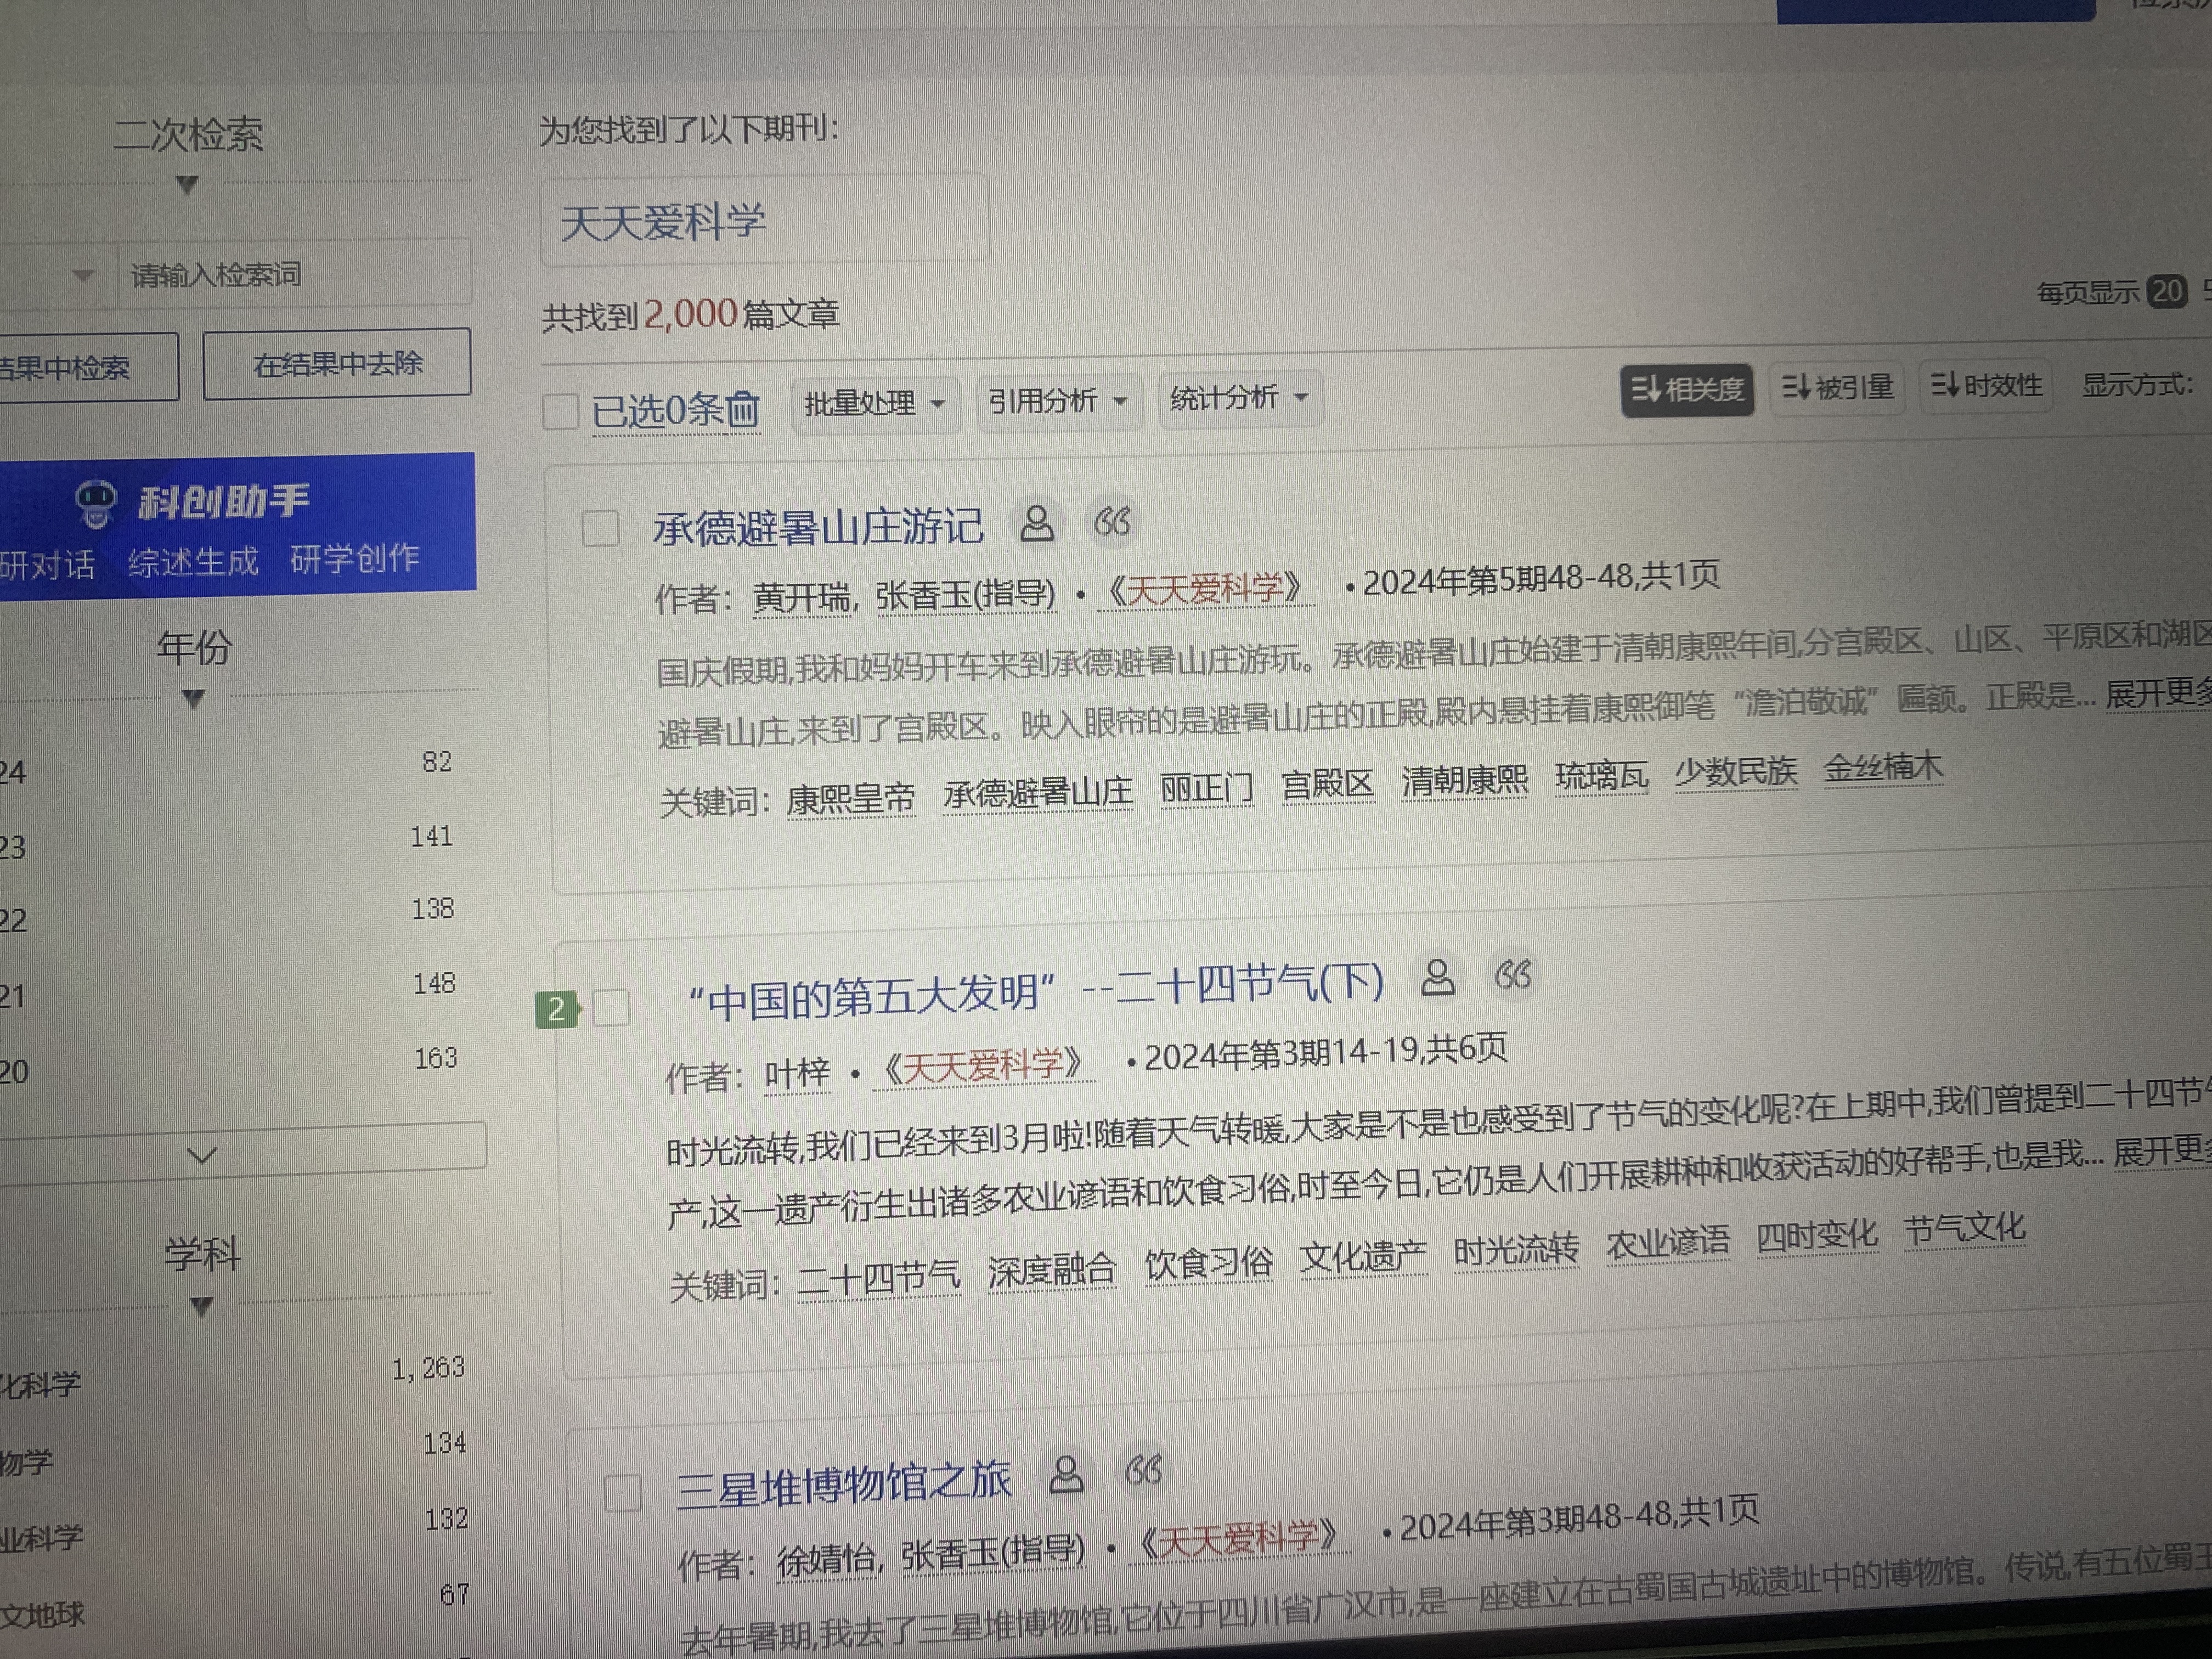Open the 《天天爱科学》 journal link in first result
This screenshot has width=2212, height=1659.
coord(1205,588)
